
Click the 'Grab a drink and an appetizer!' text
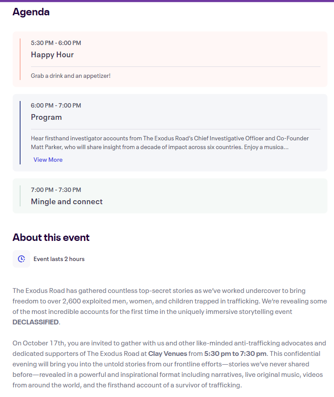tap(71, 76)
